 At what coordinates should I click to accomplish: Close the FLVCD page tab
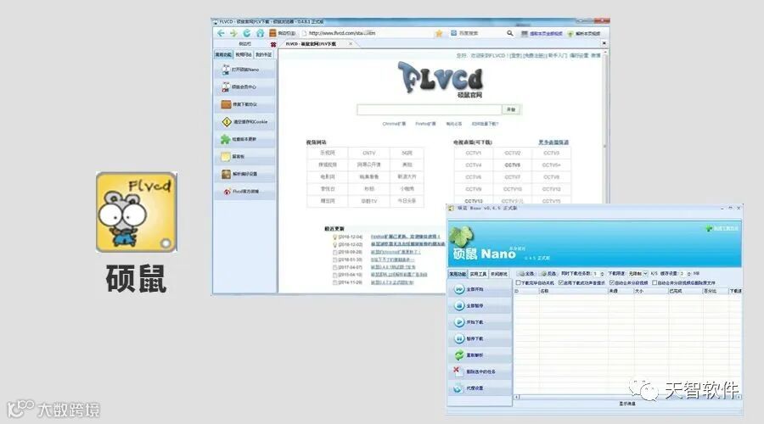coord(351,44)
